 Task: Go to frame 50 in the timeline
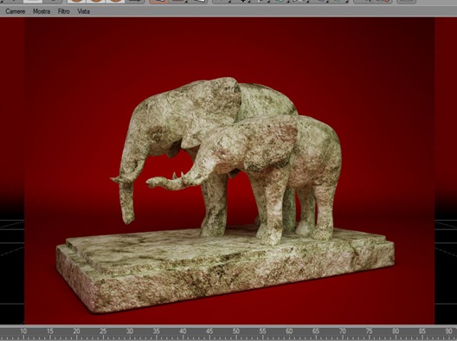pos(235,331)
